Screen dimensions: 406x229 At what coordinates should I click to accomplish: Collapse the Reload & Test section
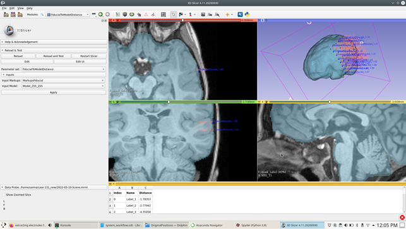[54, 51]
